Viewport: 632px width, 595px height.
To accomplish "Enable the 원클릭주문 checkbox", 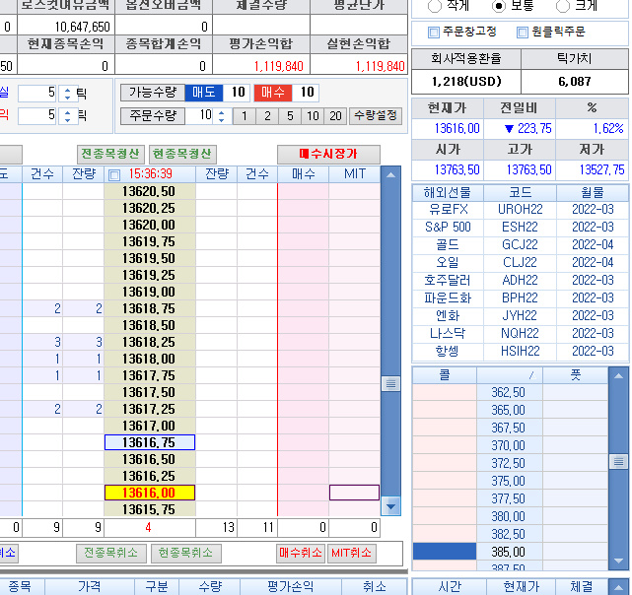I will pyautogui.click(x=523, y=33).
